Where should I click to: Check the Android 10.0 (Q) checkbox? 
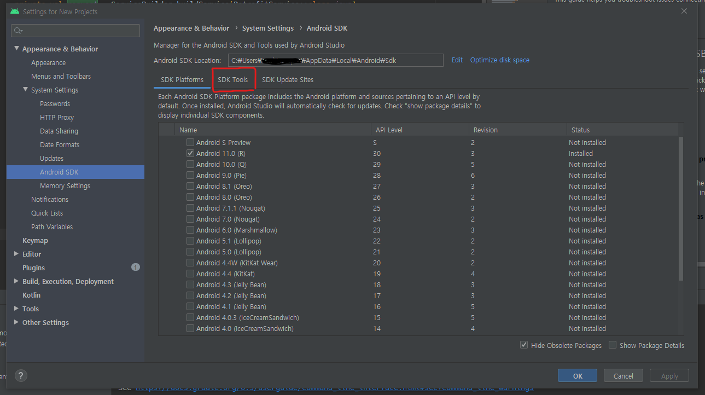[x=190, y=164]
